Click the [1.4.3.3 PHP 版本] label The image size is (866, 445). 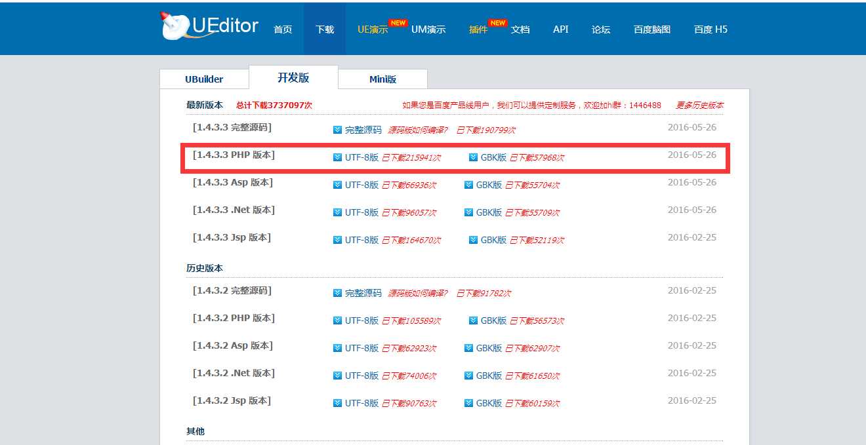234,155
